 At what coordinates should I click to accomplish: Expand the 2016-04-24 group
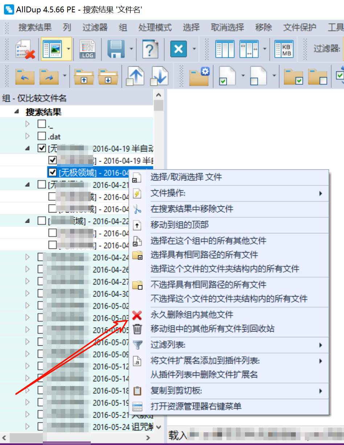pos(27,257)
